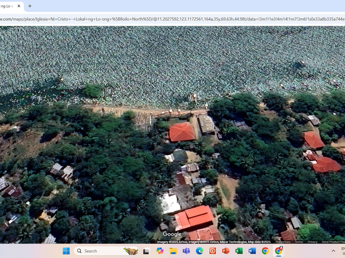Switch to the active Chrome profile window
Screen dimensions: 345x258
pyautogui.click(x=279, y=251)
